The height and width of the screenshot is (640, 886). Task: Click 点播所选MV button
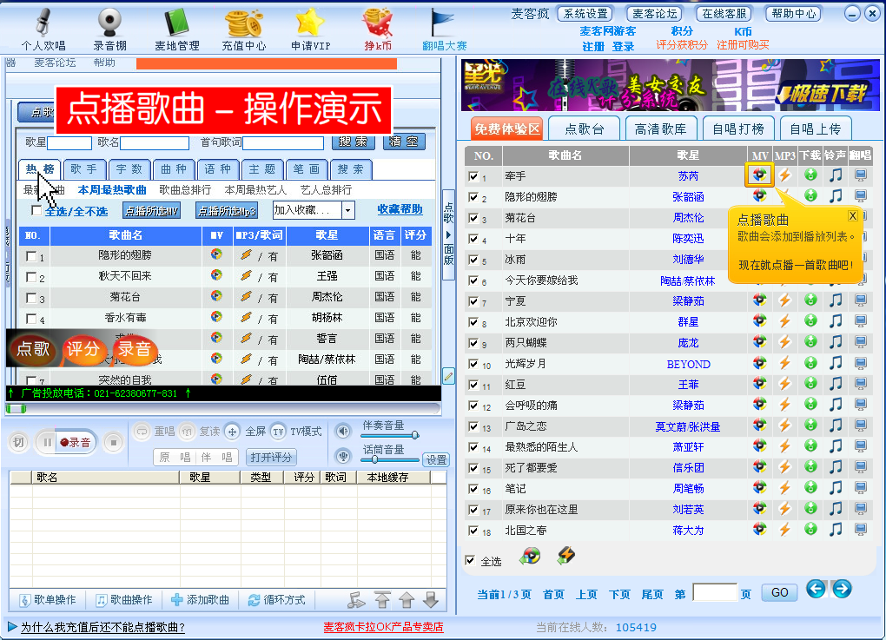pos(151,211)
